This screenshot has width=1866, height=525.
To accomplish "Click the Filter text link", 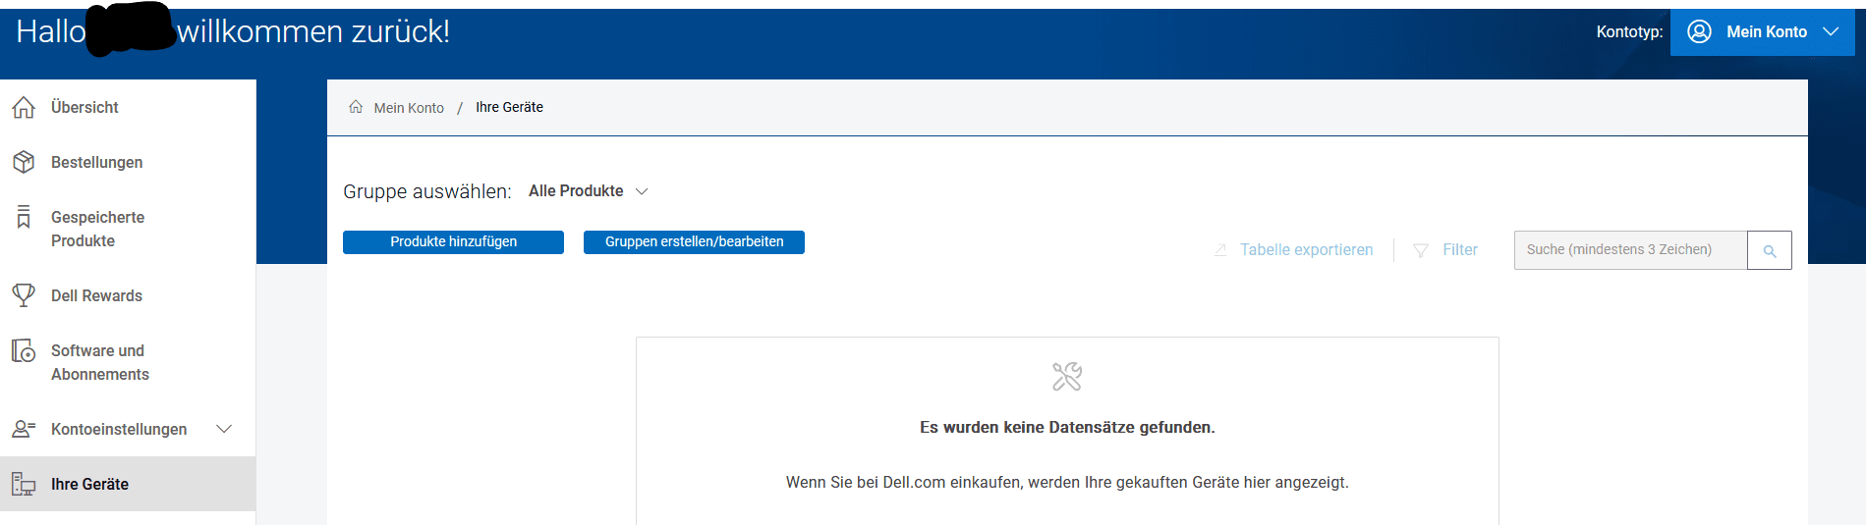I will (x=1460, y=250).
